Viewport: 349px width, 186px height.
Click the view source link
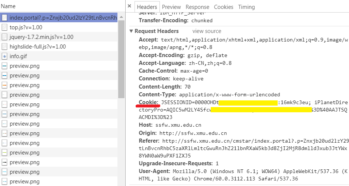point(207,31)
